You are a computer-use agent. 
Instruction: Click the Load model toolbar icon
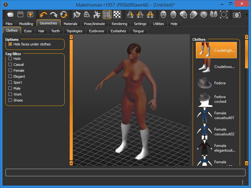[x=11, y=14]
